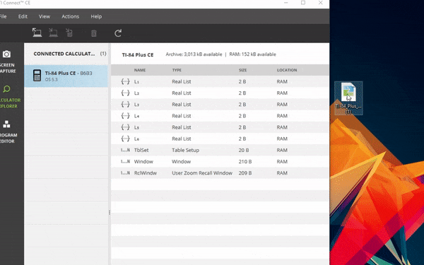Select the L3 name cell
This screenshot has width=424, height=265.
(136, 104)
